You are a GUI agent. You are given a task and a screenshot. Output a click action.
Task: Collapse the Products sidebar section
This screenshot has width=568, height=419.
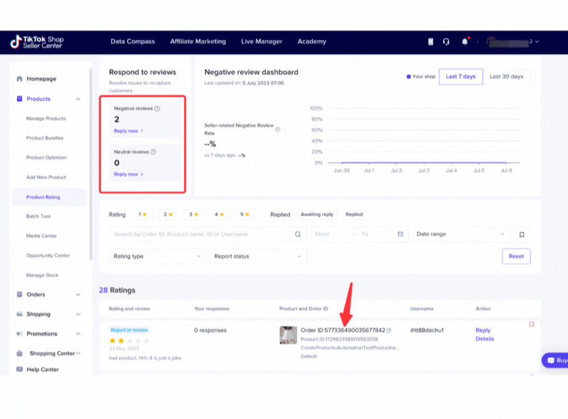78,99
